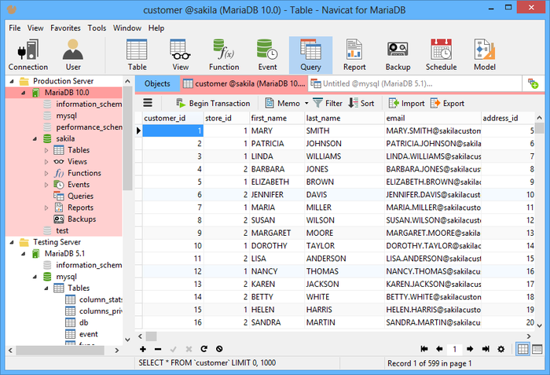Click Begin Transaction
This screenshot has width=550, height=375.
tap(213, 103)
